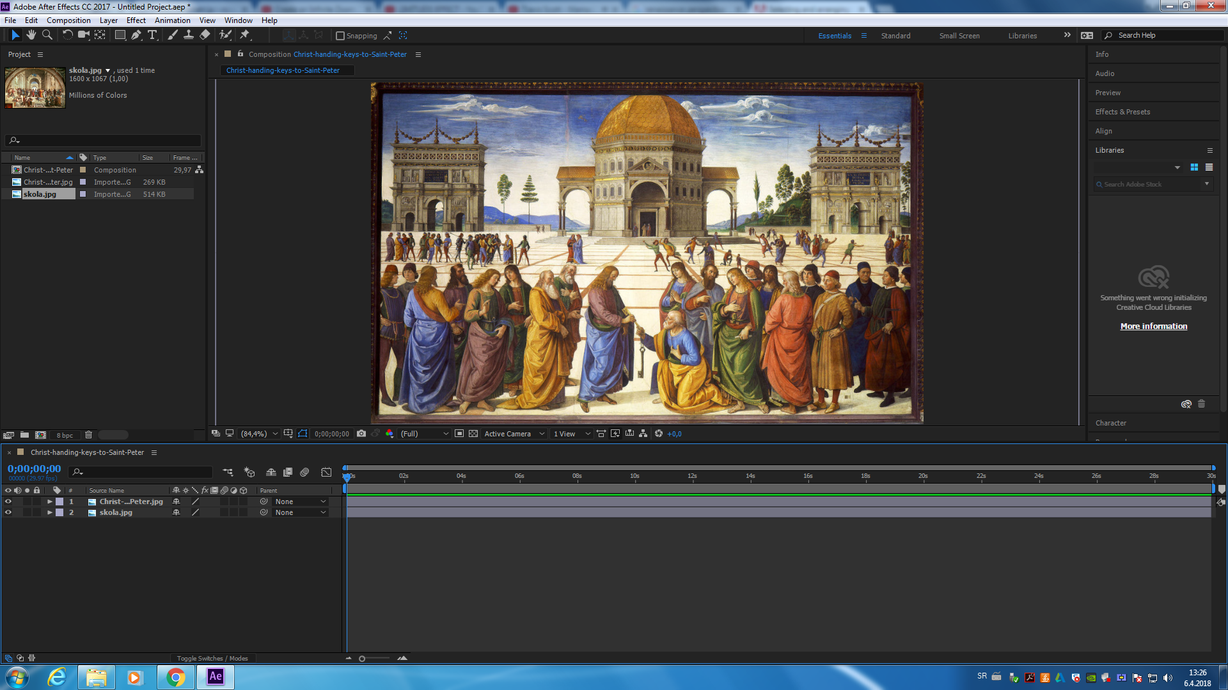The image size is (1228, 690).
Task: Select the Puppet Pin tool
Action: (x=244, y=35)
